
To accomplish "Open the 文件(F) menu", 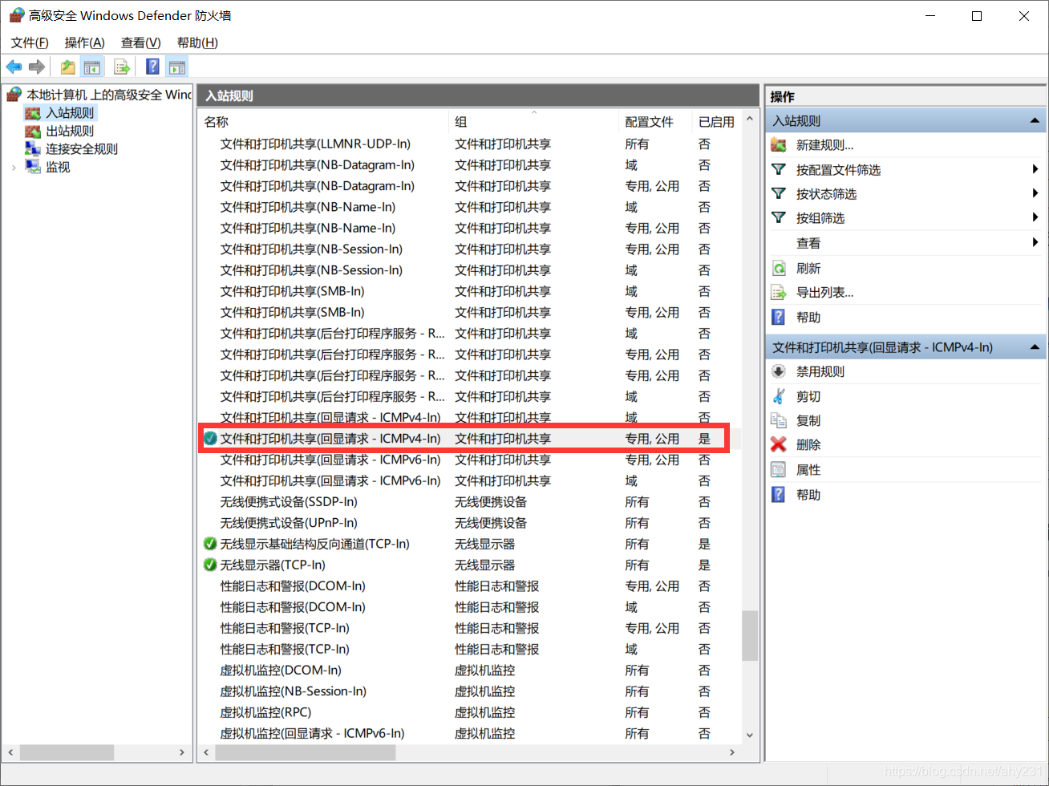I will pyautogui.click(x=30, y=43).
